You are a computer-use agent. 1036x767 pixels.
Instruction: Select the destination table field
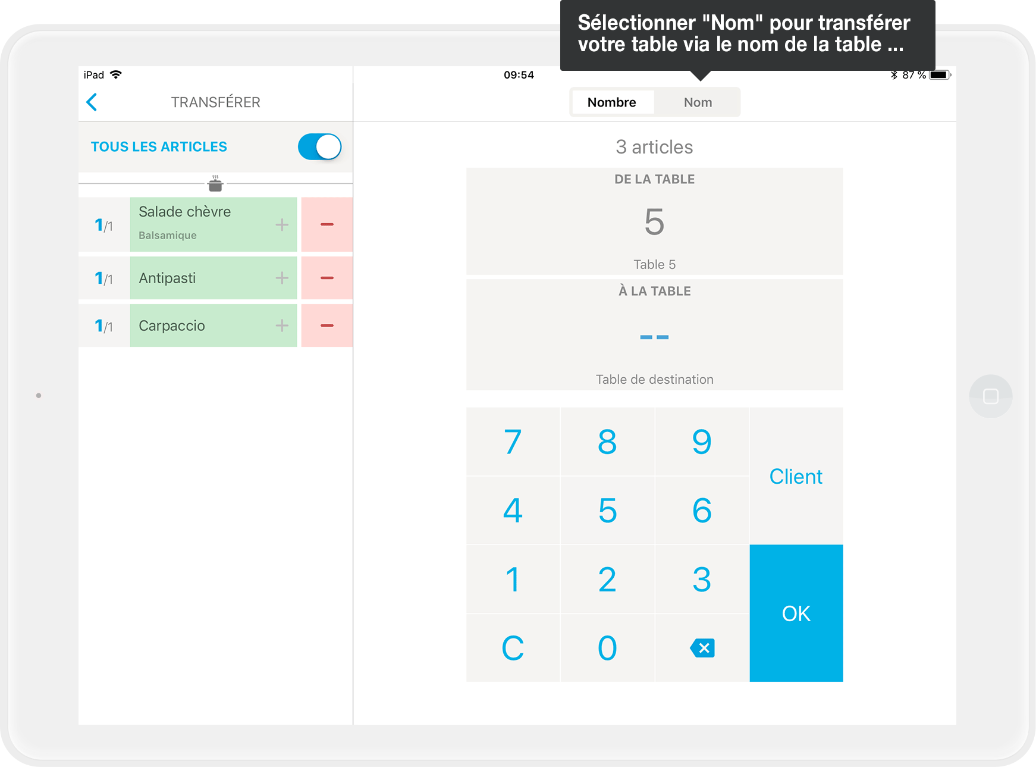(655, 335)
